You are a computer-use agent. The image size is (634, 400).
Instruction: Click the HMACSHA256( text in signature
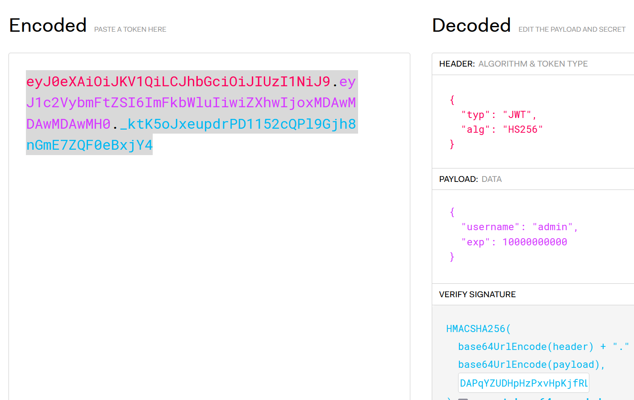coord(478,329)
